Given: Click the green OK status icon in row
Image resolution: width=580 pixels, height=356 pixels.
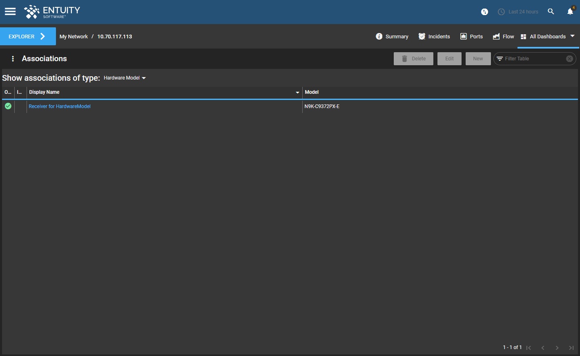Looking at the screenshot, I should click(x=8, y=106).
